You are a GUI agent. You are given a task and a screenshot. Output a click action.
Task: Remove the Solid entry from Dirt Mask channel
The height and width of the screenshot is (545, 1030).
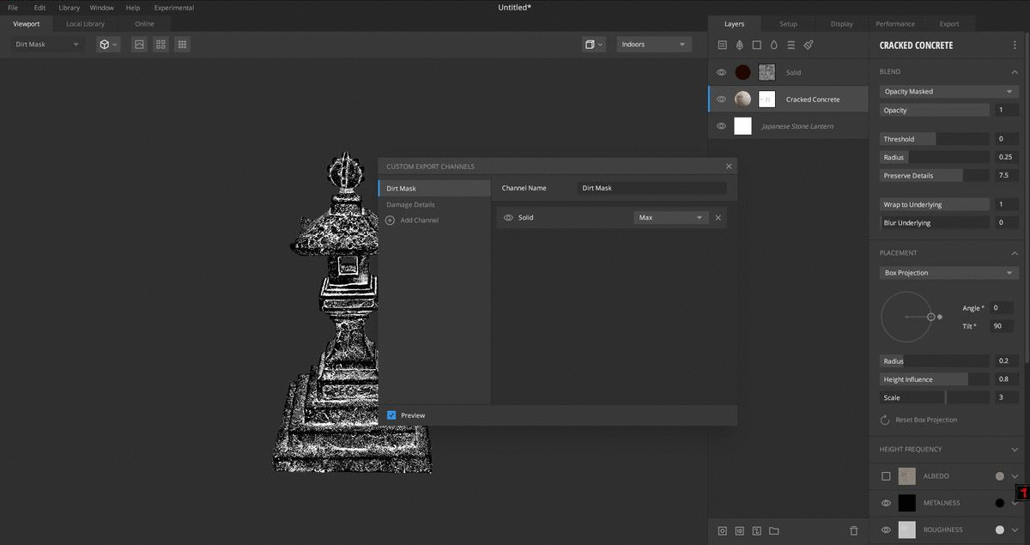pos(718,218)
